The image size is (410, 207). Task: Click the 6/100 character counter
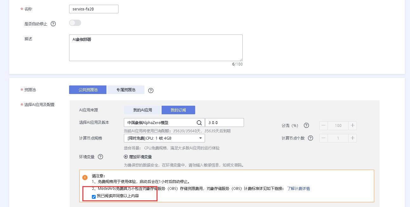[x=237, y=64]
